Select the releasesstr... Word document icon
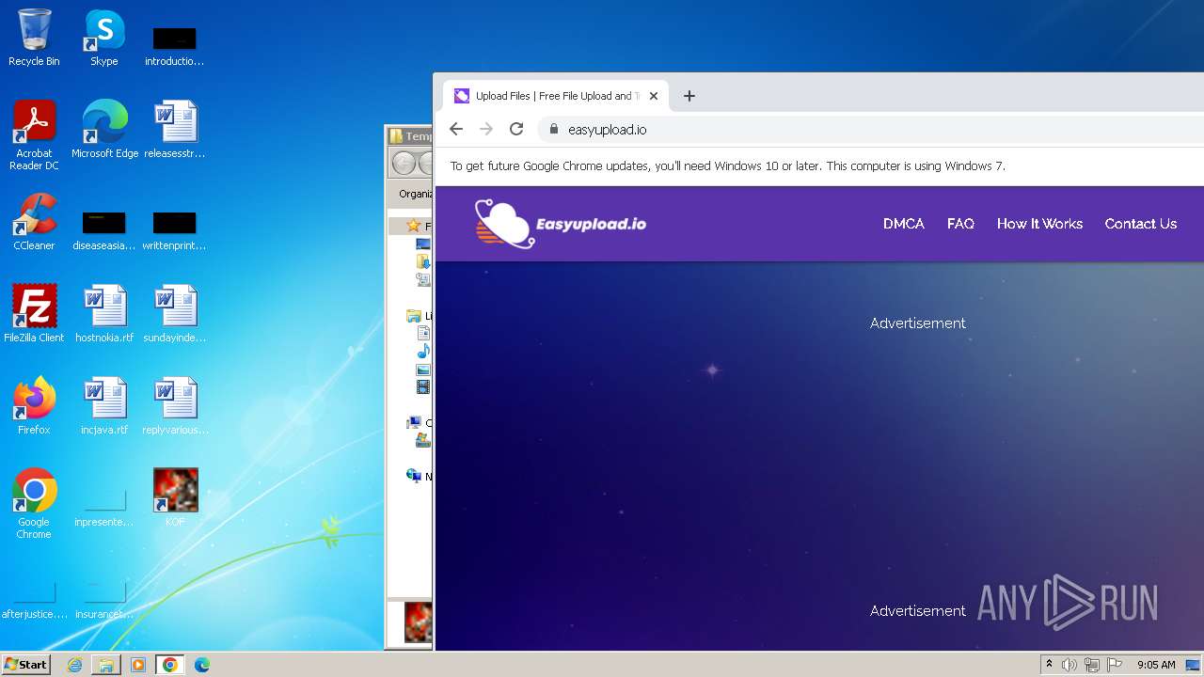 [x=175, y=130]
